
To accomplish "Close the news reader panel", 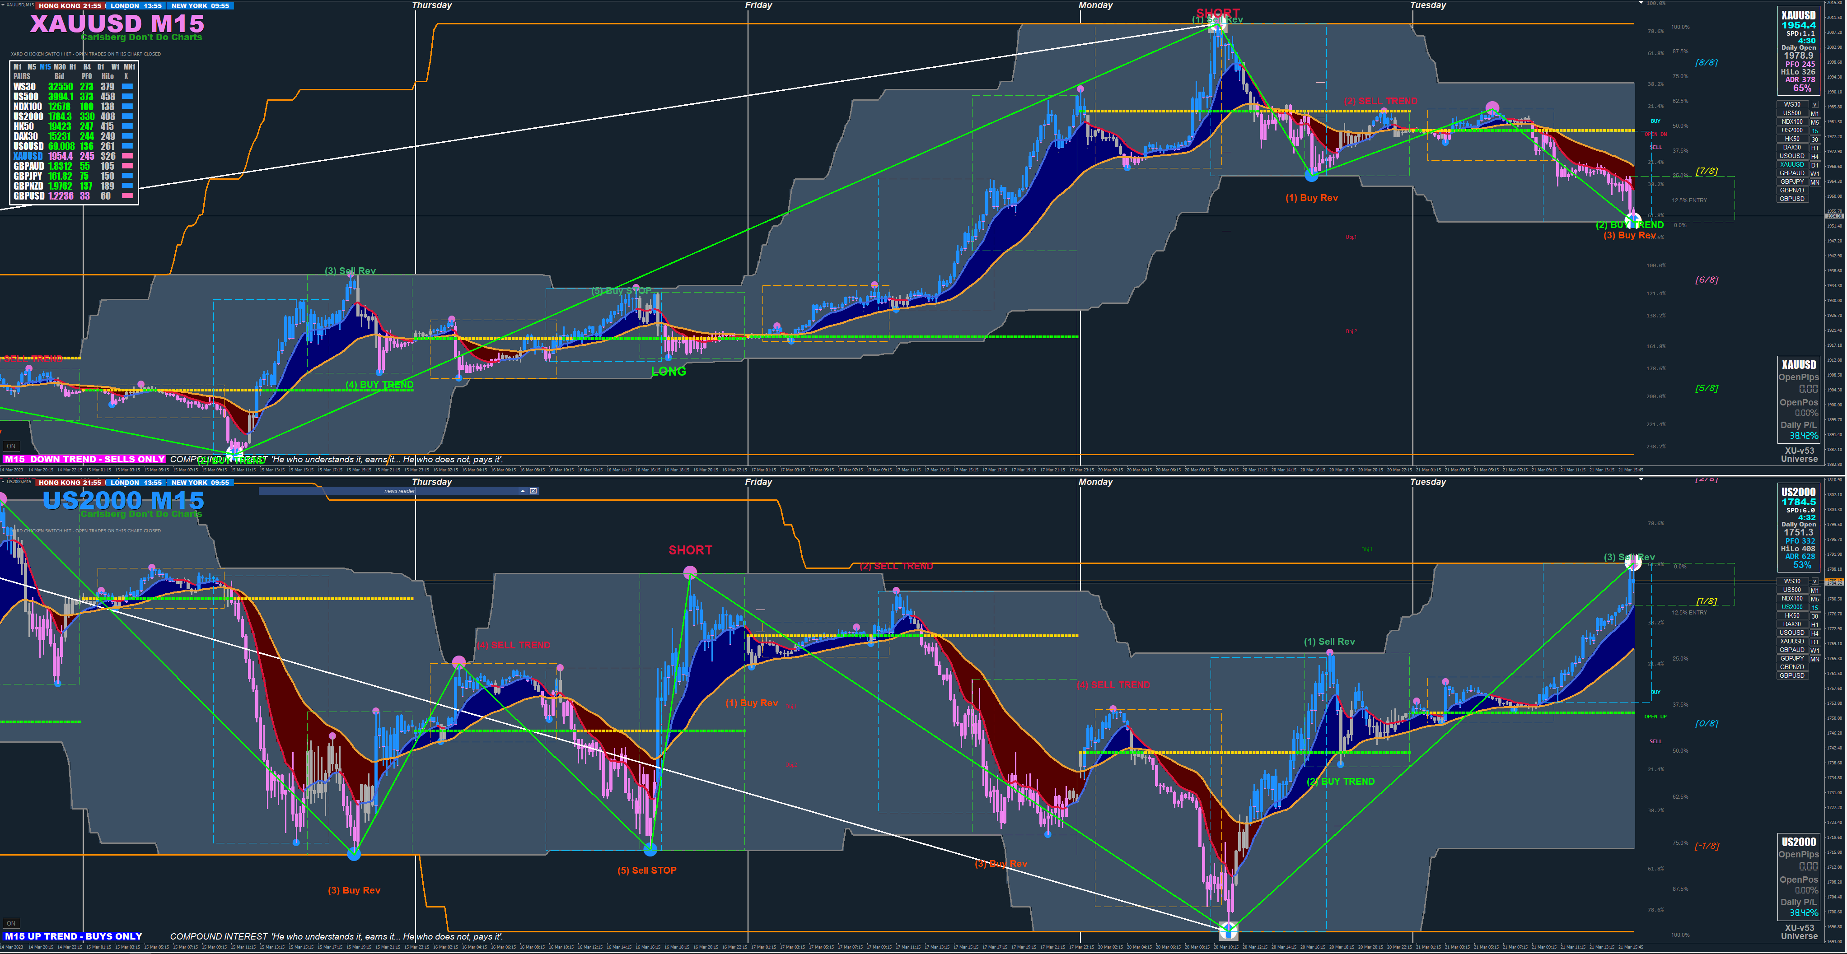I will coord(533,491).
